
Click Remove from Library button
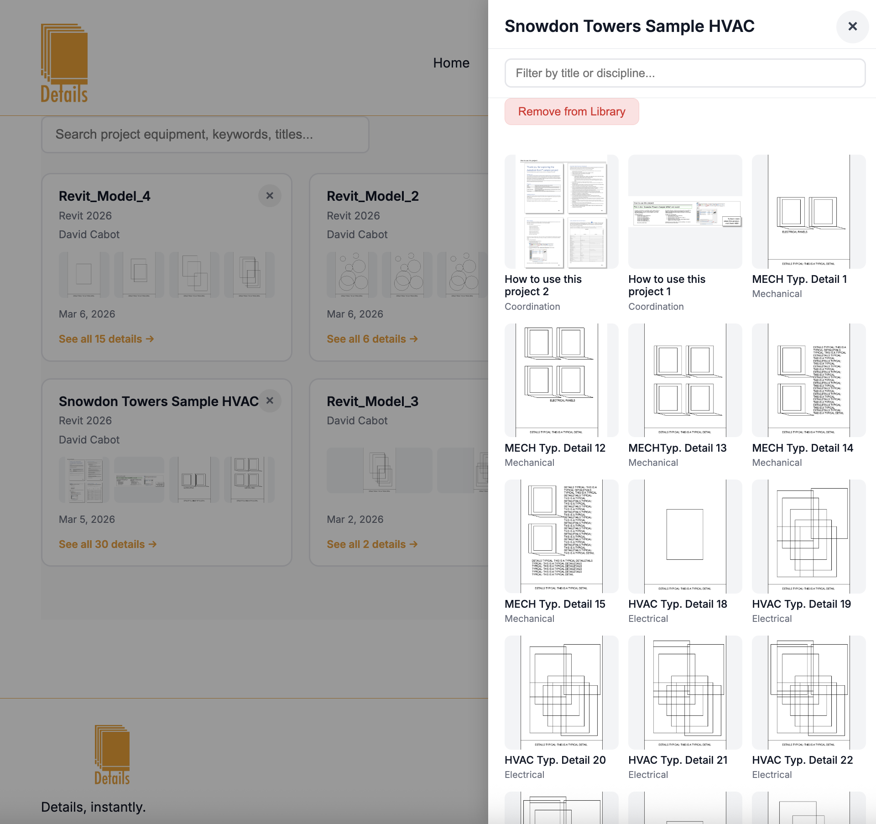coord(571,112)
